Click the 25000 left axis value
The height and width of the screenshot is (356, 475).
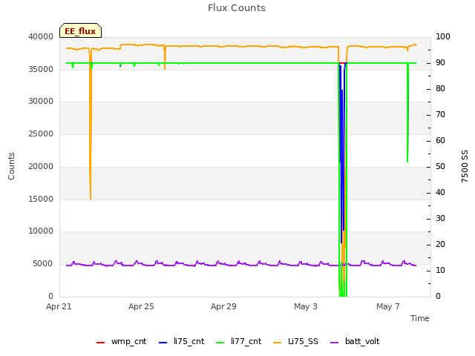(x=41, y=133)
